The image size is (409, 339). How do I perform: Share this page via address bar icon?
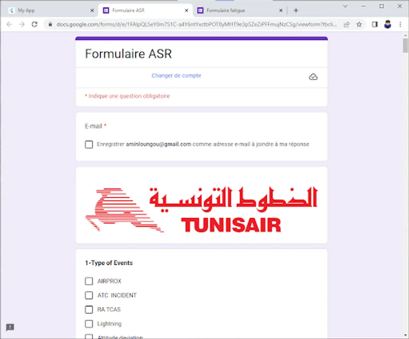(346, 24)
